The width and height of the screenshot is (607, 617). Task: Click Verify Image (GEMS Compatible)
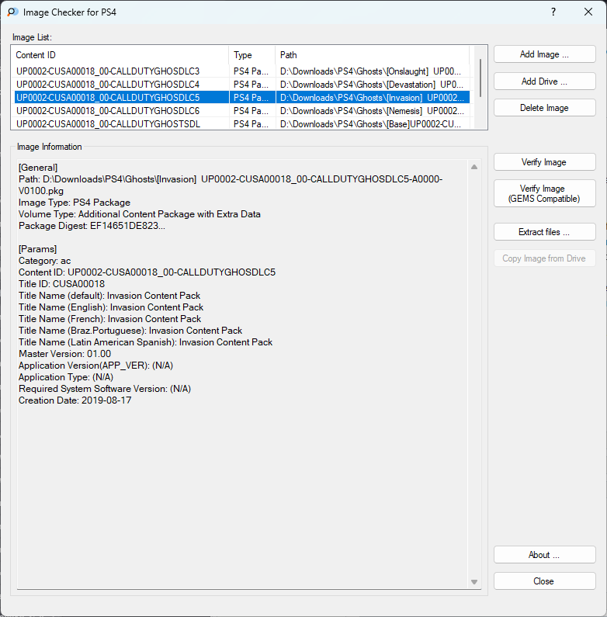pos(544,193)
